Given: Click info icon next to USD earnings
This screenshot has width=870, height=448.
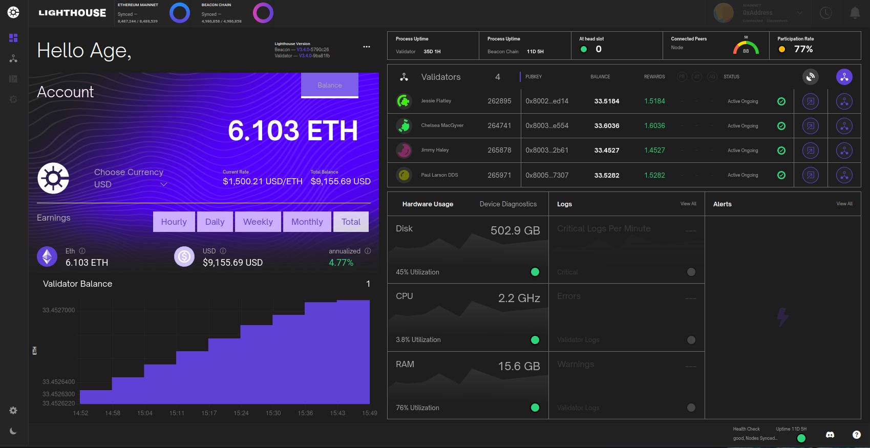Looking at the screenshot, I should (223, 251).
